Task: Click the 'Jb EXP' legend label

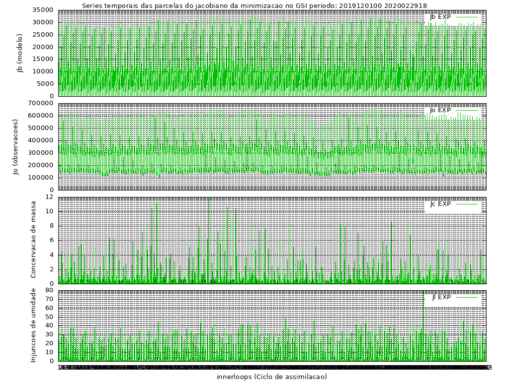Action: coord(440,17)
